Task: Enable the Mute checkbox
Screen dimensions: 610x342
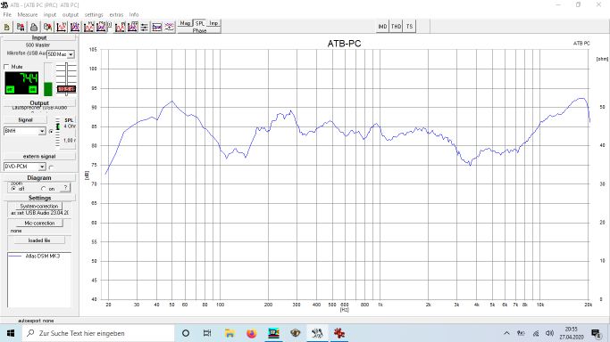Action: click(6, 67)
